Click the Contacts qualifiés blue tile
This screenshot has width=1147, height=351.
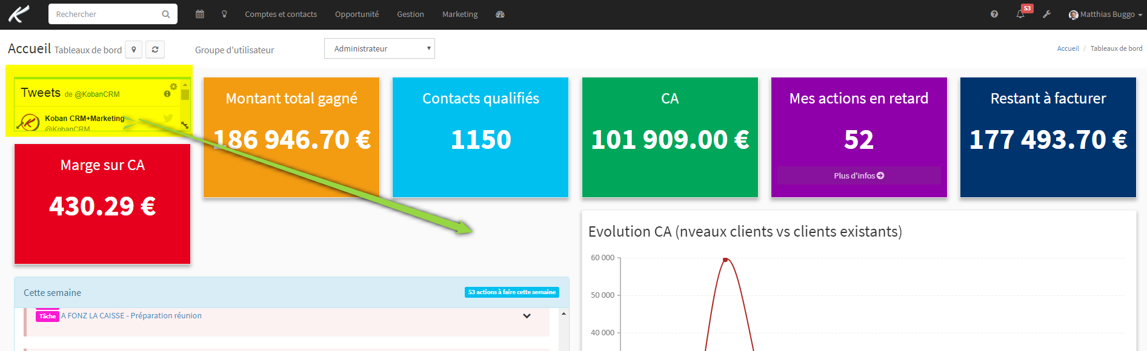tap(480, 137)
